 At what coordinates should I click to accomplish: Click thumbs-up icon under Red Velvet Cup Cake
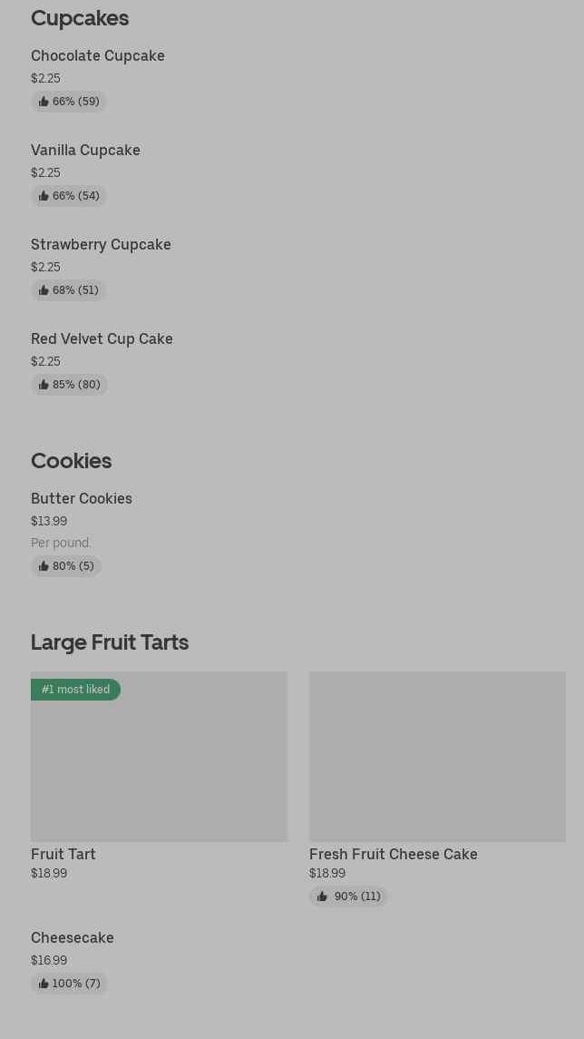(x=44, y=385)
